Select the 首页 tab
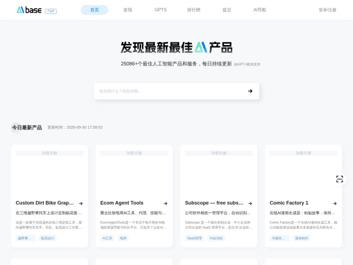This screenshot has height=265, width=353. click(x=94, y=10)
